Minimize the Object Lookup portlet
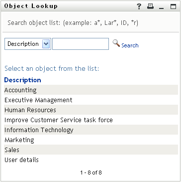Screen dimensions: 181x182 [161, 8]
